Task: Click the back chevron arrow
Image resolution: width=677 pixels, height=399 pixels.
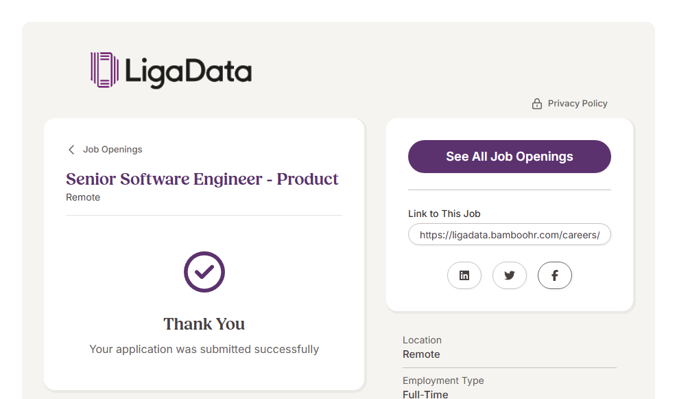Action: point(71,150)
